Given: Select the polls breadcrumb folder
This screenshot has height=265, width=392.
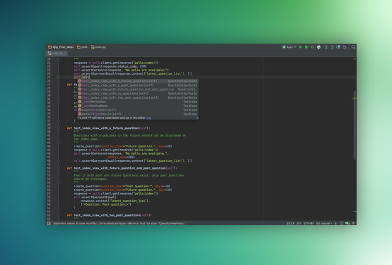Looking at the screenshot, I should point(83,47).
